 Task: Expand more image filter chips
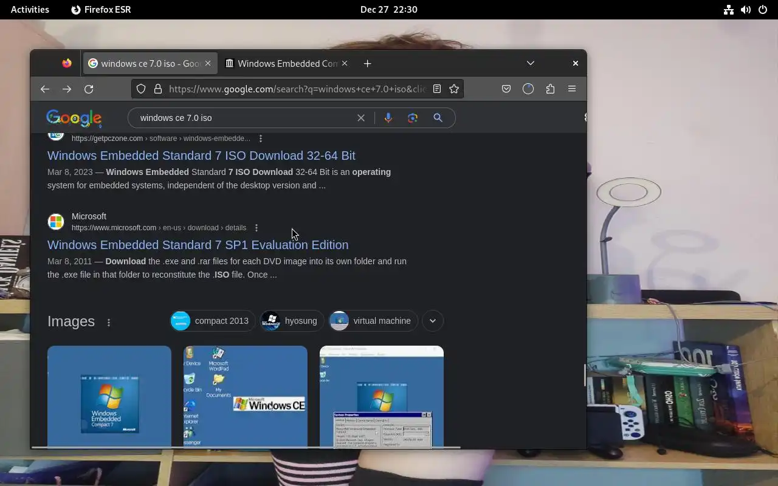[x=433, y=321]
